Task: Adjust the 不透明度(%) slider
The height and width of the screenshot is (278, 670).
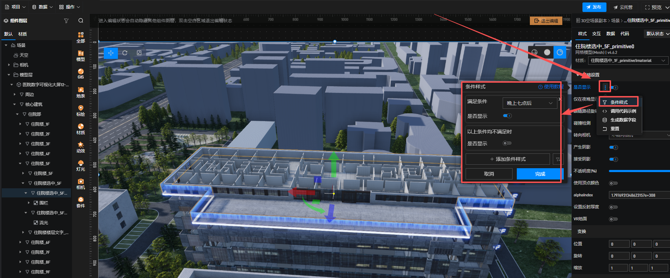Action: point(639,171)
